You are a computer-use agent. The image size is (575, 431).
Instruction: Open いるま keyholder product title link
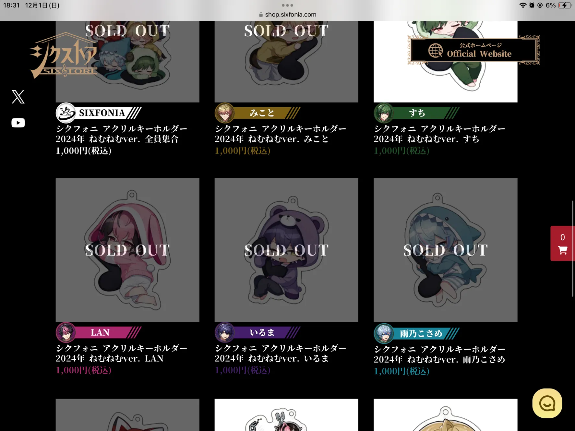point(281,353)
